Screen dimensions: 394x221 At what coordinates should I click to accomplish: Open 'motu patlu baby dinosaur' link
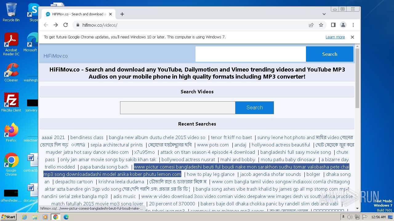(x=288, y=160)
